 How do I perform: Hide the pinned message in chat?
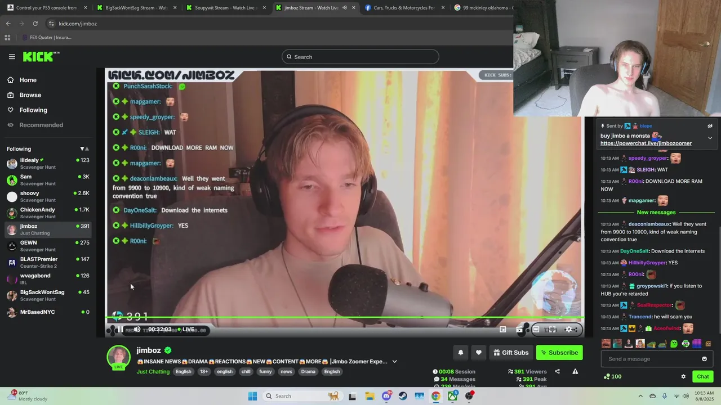pyautogui.click(x=710, y=126)
